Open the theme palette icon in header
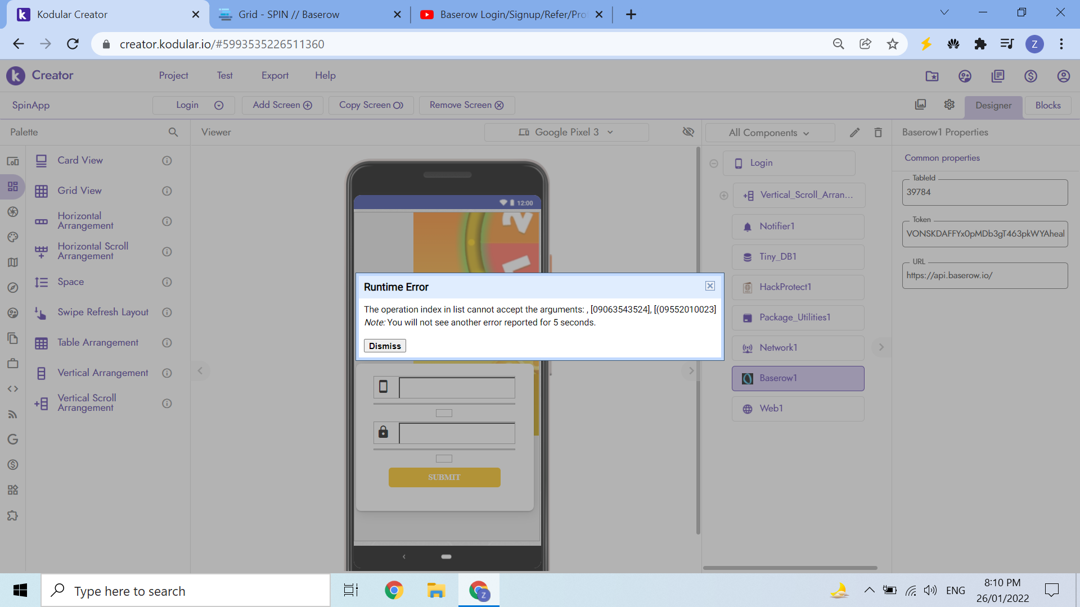 click(965, 76)
